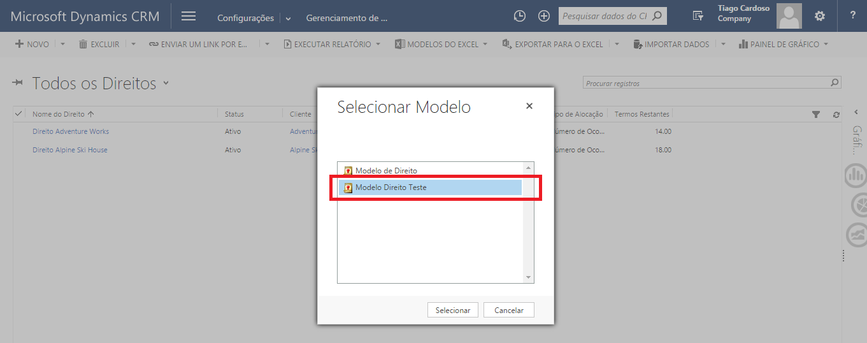The height and width of the screenshot is (343, 867).
Task: Open advanced find filter icon
Action: click(x=698, y=17)
